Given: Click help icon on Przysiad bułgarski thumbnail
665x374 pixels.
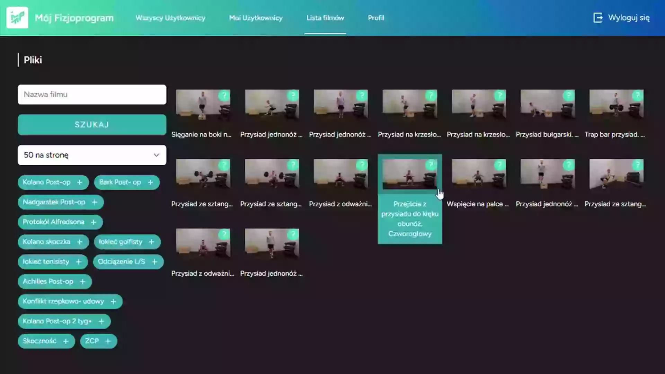Looking at the screenshot, I should click(568, 95).
